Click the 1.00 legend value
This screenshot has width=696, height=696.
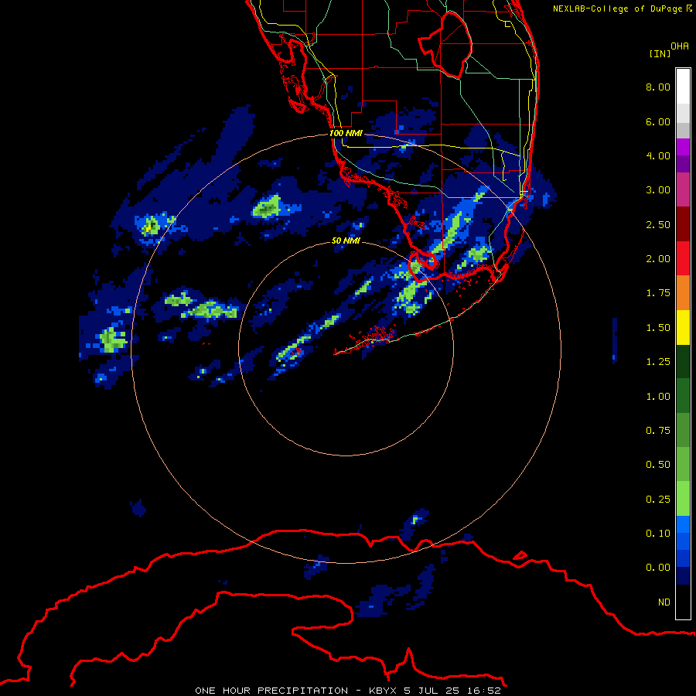tap(658, 397)
